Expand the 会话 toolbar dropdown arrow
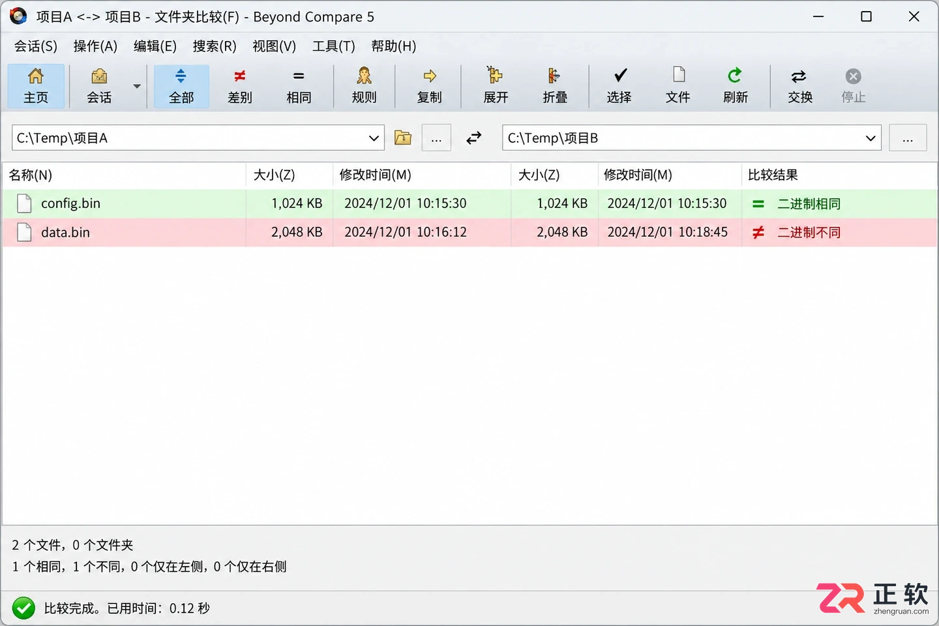The image size is (939, 626). (x=137, y=86)
